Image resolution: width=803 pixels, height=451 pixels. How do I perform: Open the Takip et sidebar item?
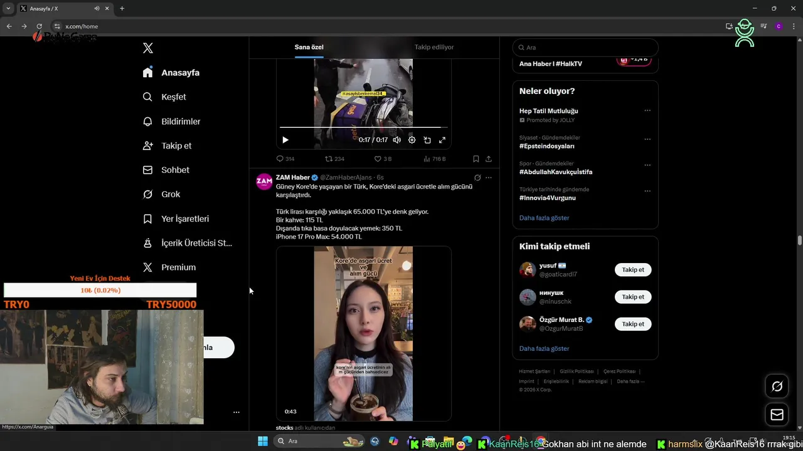167,145
